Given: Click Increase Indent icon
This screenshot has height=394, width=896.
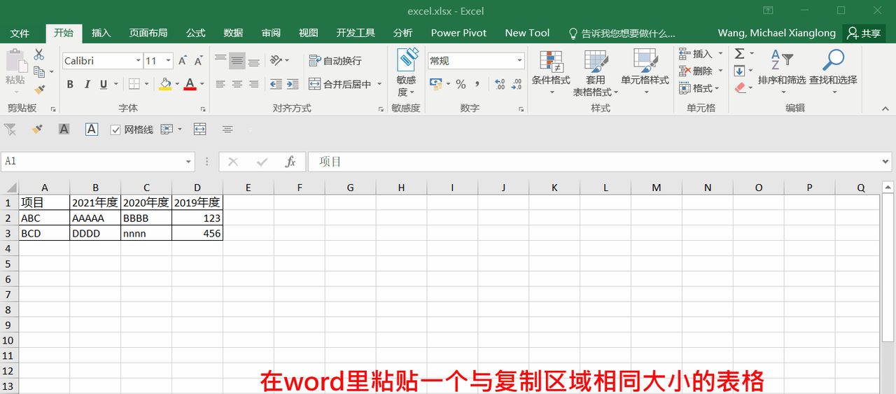Looking at the screenshot, I should (293, 84).
